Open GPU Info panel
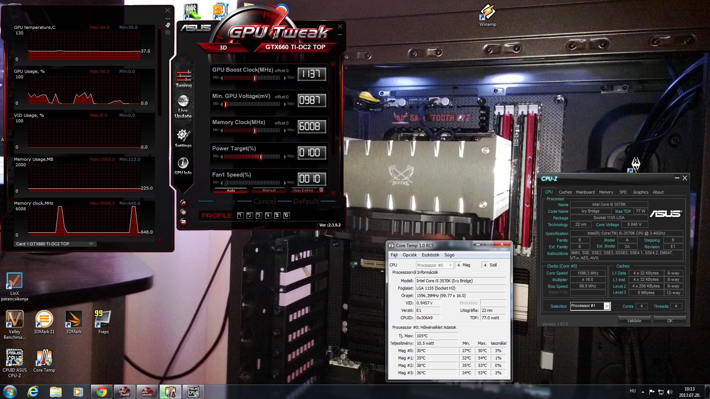The image size is (710, 399). [x=183, y=166]
